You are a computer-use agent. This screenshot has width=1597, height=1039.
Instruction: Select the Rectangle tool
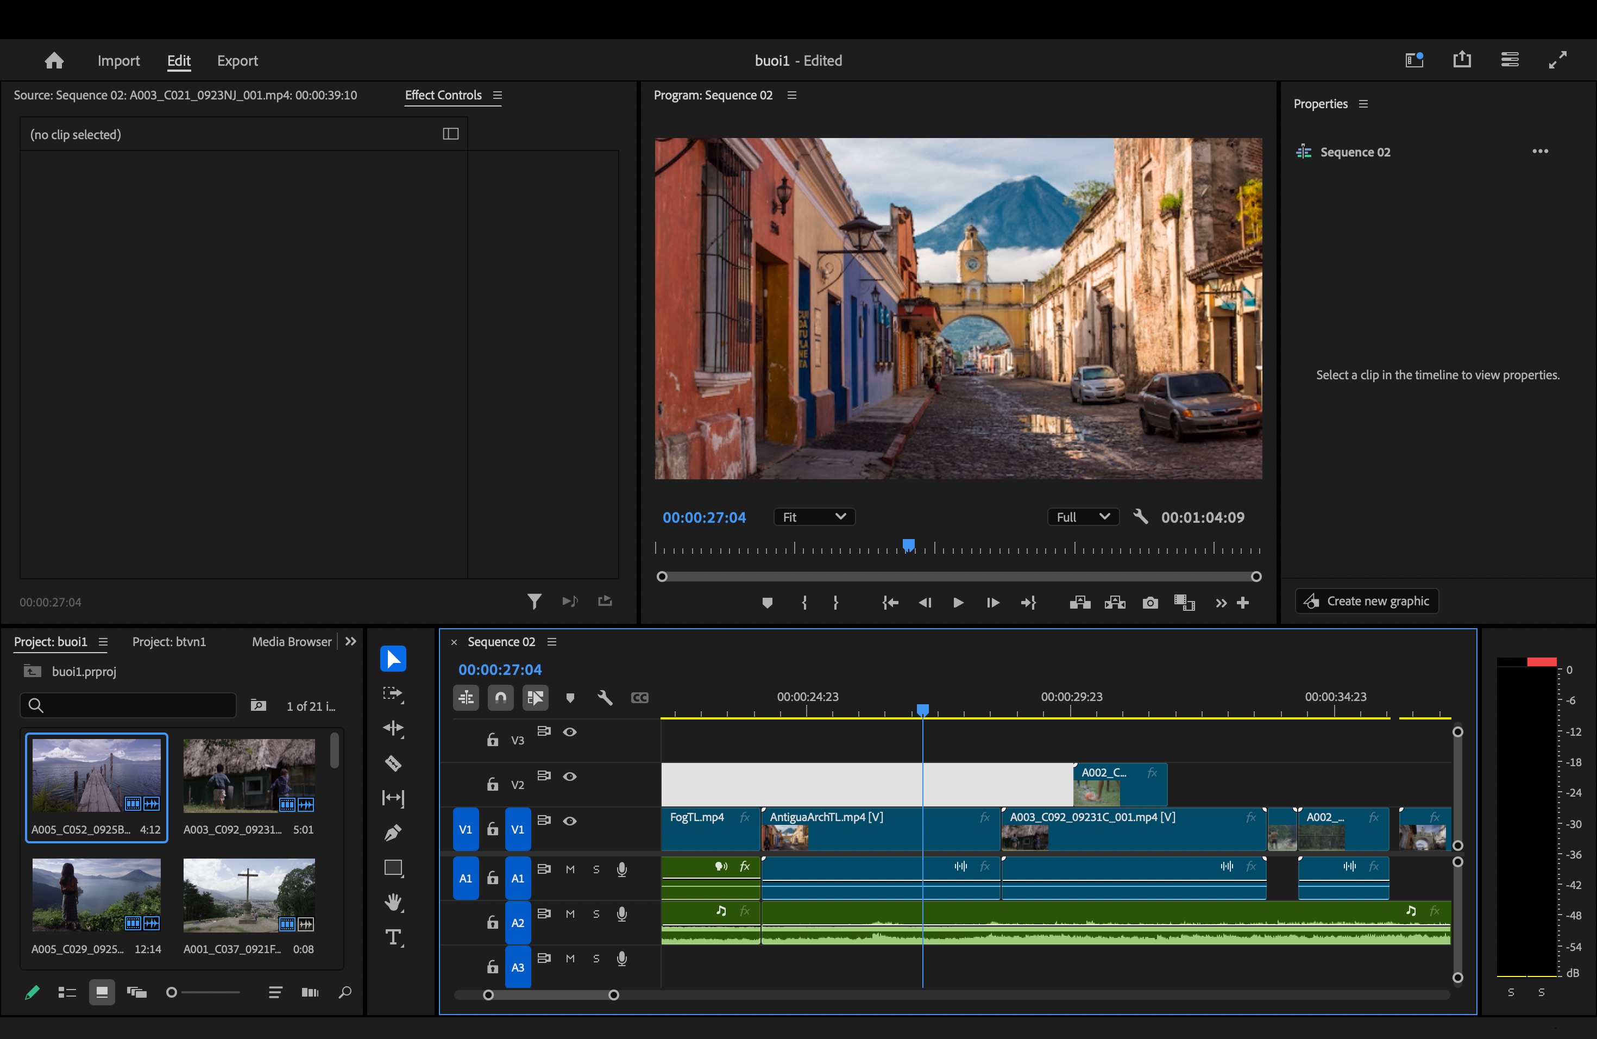[393, 868]
